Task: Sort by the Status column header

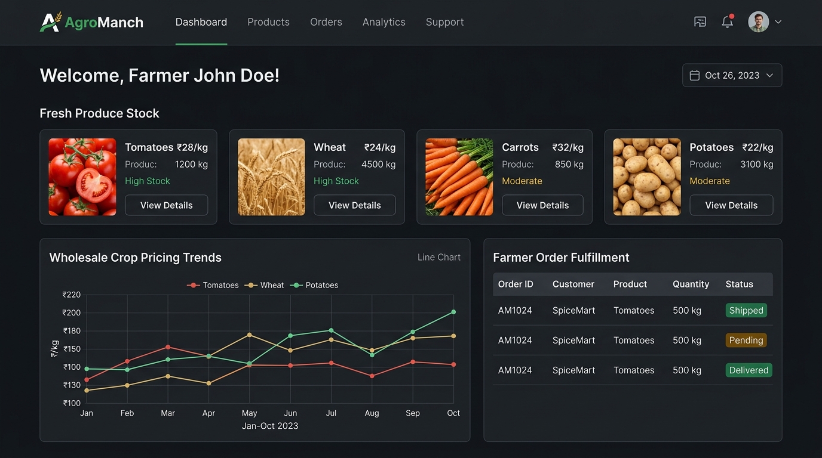Action: click(739, 284)
